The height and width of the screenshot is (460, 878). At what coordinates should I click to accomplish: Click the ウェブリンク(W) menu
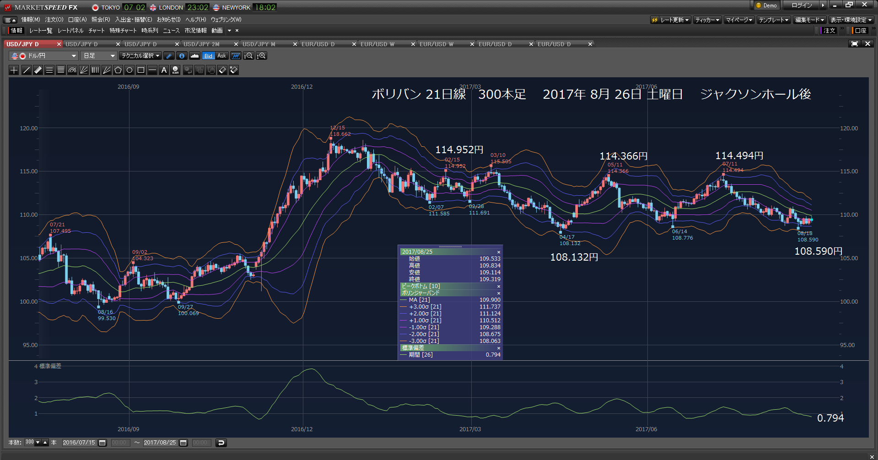point(226,20)
